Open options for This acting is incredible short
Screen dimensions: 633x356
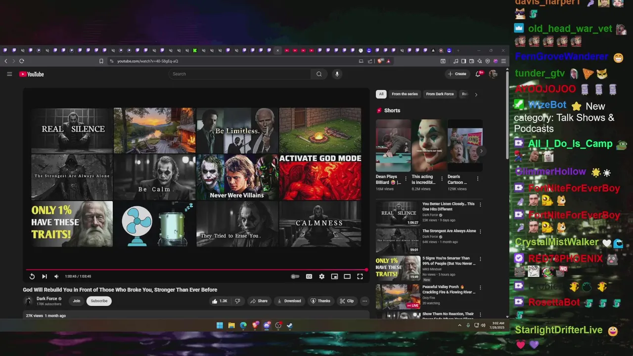click(x=442, y=179)
